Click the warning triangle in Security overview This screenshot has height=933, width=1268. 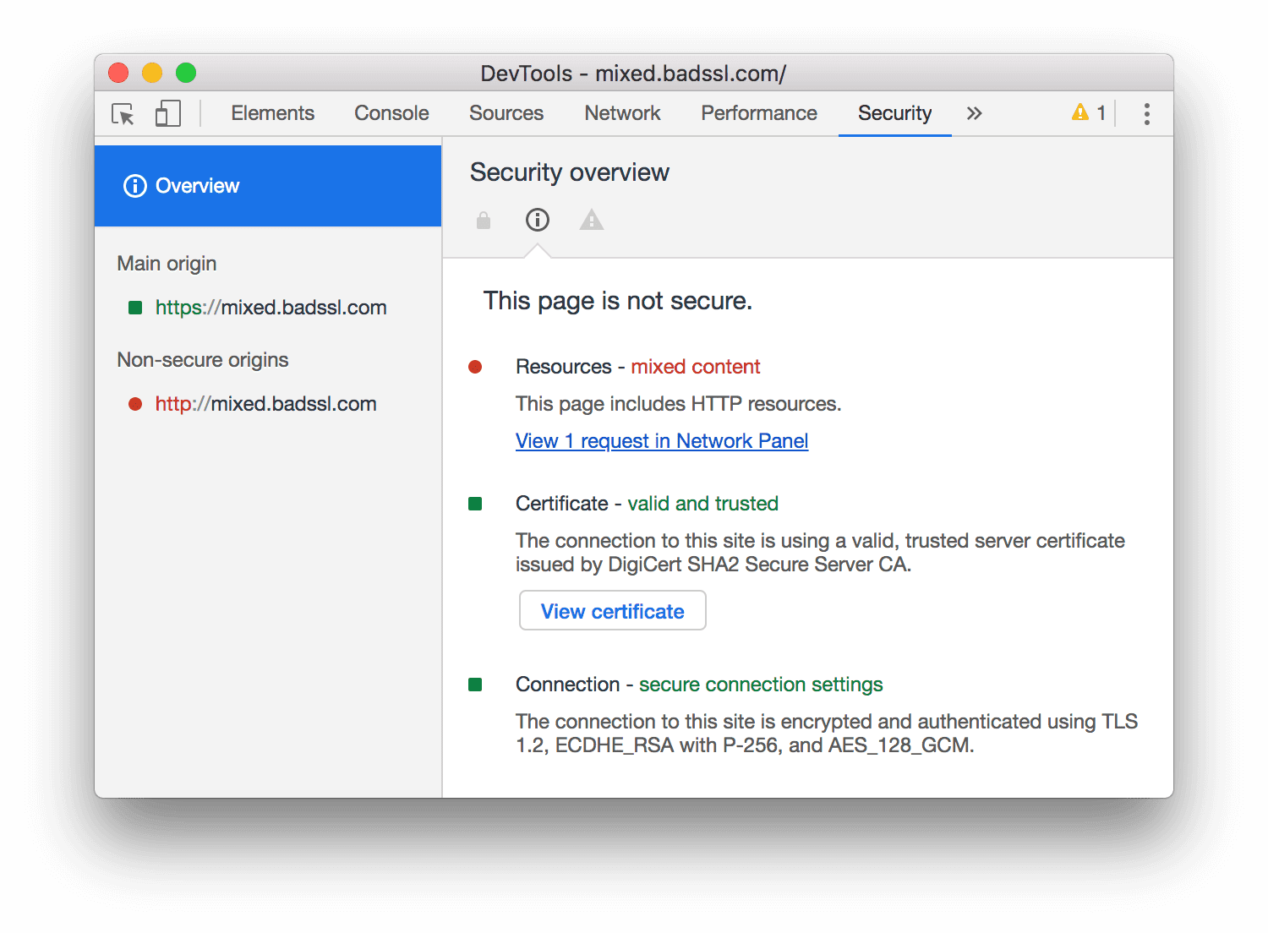(x=592, y=220)
